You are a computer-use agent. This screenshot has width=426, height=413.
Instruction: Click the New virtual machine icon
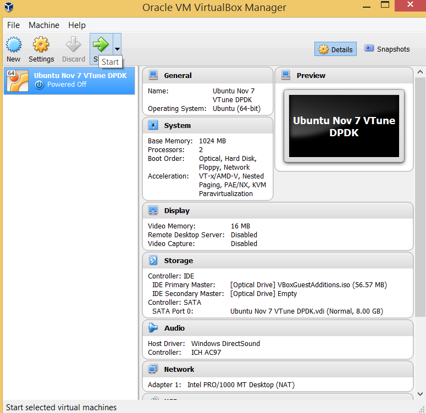[x=14, y=44]
